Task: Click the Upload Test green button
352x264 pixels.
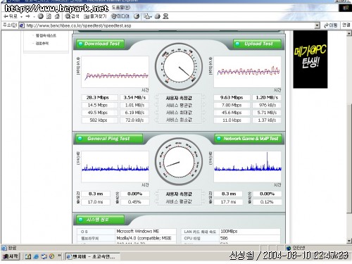Action: pyautogui.click(x=257, y=44)
